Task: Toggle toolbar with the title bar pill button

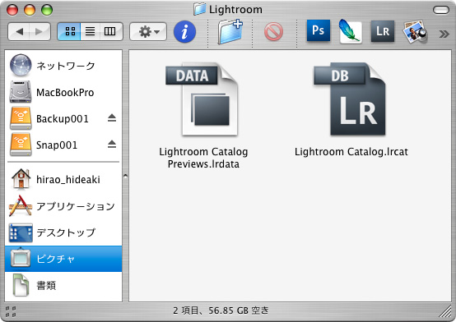Action: (x=441, y=10)
